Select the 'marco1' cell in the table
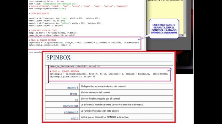 coord(62,86)
